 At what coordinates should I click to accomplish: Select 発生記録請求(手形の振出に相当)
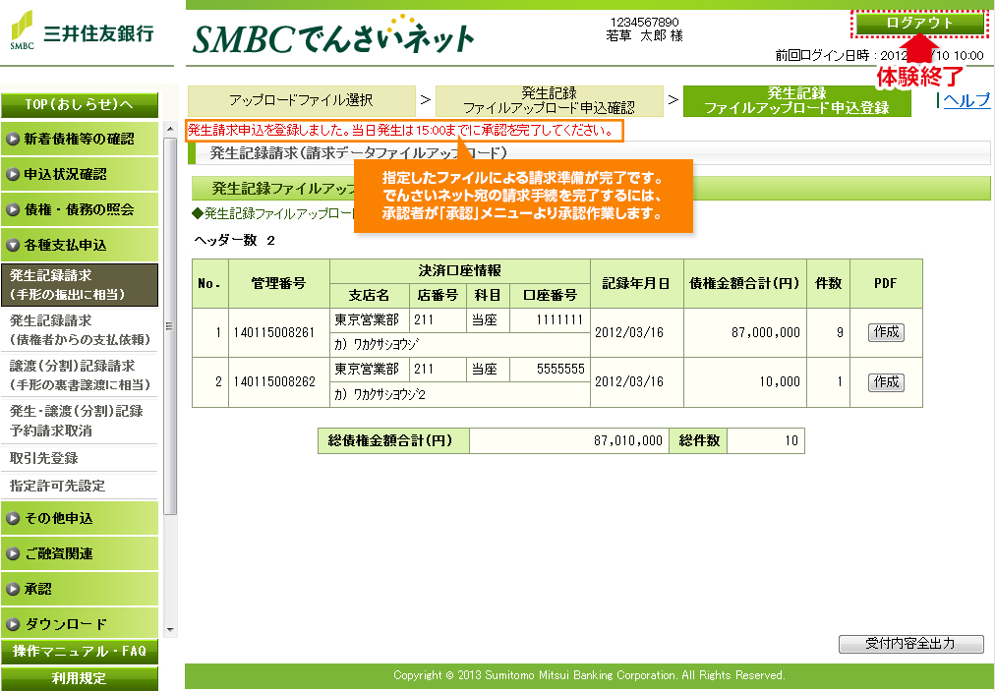[80, 285]
